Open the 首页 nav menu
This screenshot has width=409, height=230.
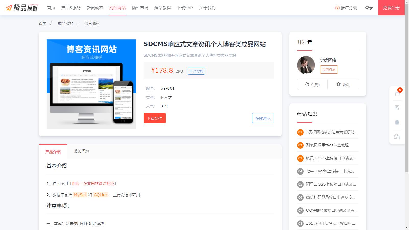51,8
